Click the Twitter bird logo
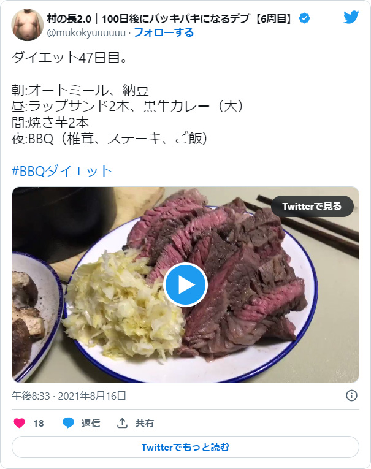This screenshot has height=469, width=371. pos(351,17)
